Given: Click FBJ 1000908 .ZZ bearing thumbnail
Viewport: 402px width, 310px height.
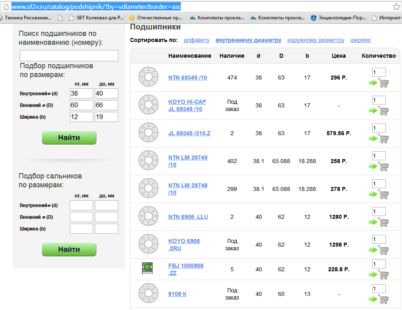Looking at the screenshot, I should [x=148, y=268].
